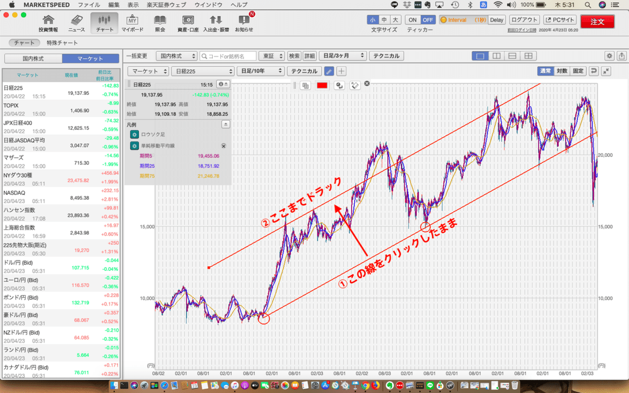629x393 pixels.
Task: Click テクニカル button beside 日足/10年
Action: click(304, 71)
